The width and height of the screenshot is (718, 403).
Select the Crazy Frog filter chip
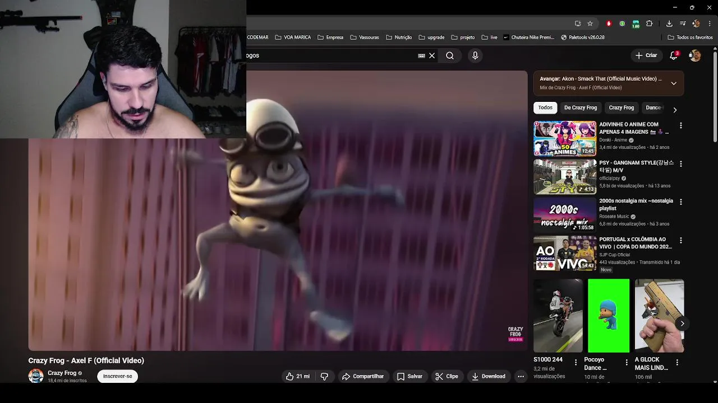point(622,107)
